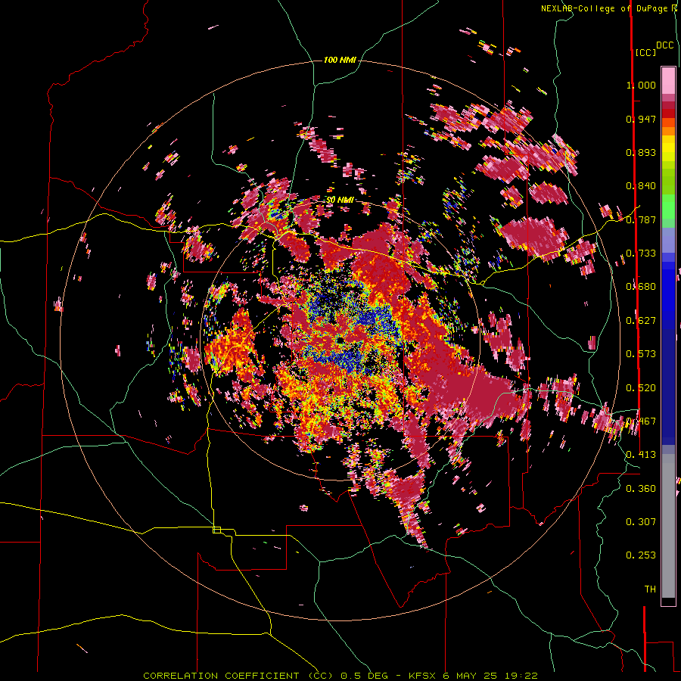Select the 0.787 legend value

coord(641,219)
